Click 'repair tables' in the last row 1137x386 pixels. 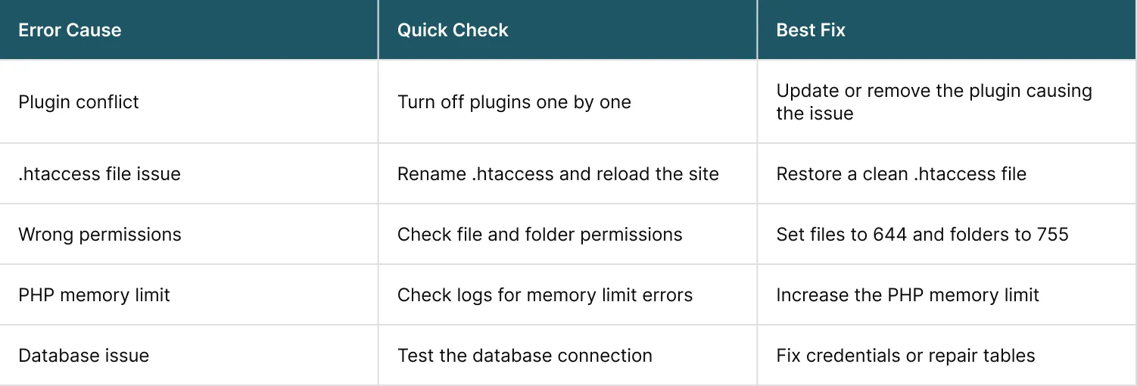(x=977, y=355)
